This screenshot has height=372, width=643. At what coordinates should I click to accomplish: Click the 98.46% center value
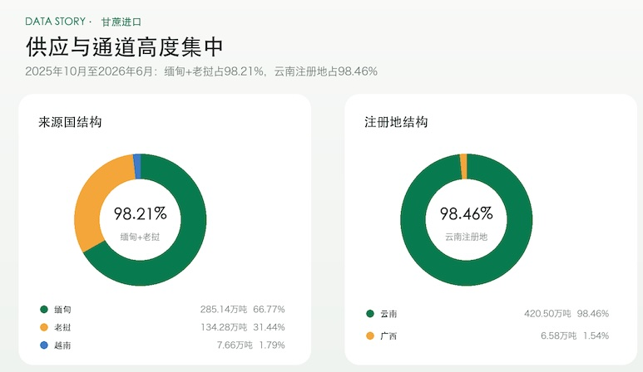click(x=467, y=213)
